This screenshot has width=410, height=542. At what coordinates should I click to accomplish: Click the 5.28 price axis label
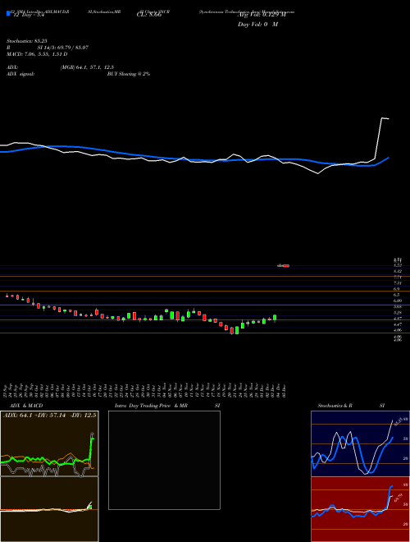coord(398,313)
